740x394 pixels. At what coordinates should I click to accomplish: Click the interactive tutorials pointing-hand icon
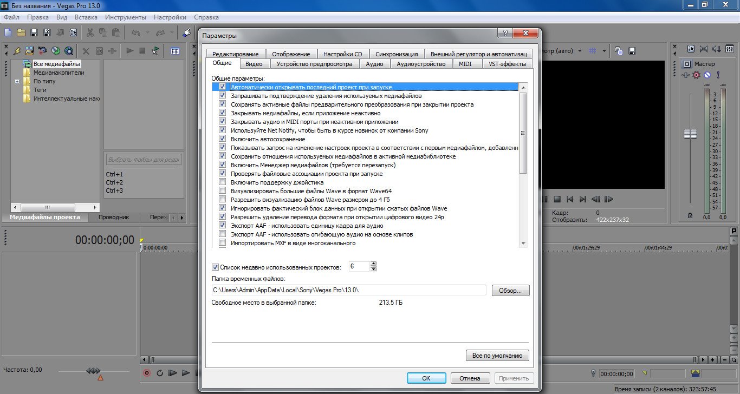point(186,33)
